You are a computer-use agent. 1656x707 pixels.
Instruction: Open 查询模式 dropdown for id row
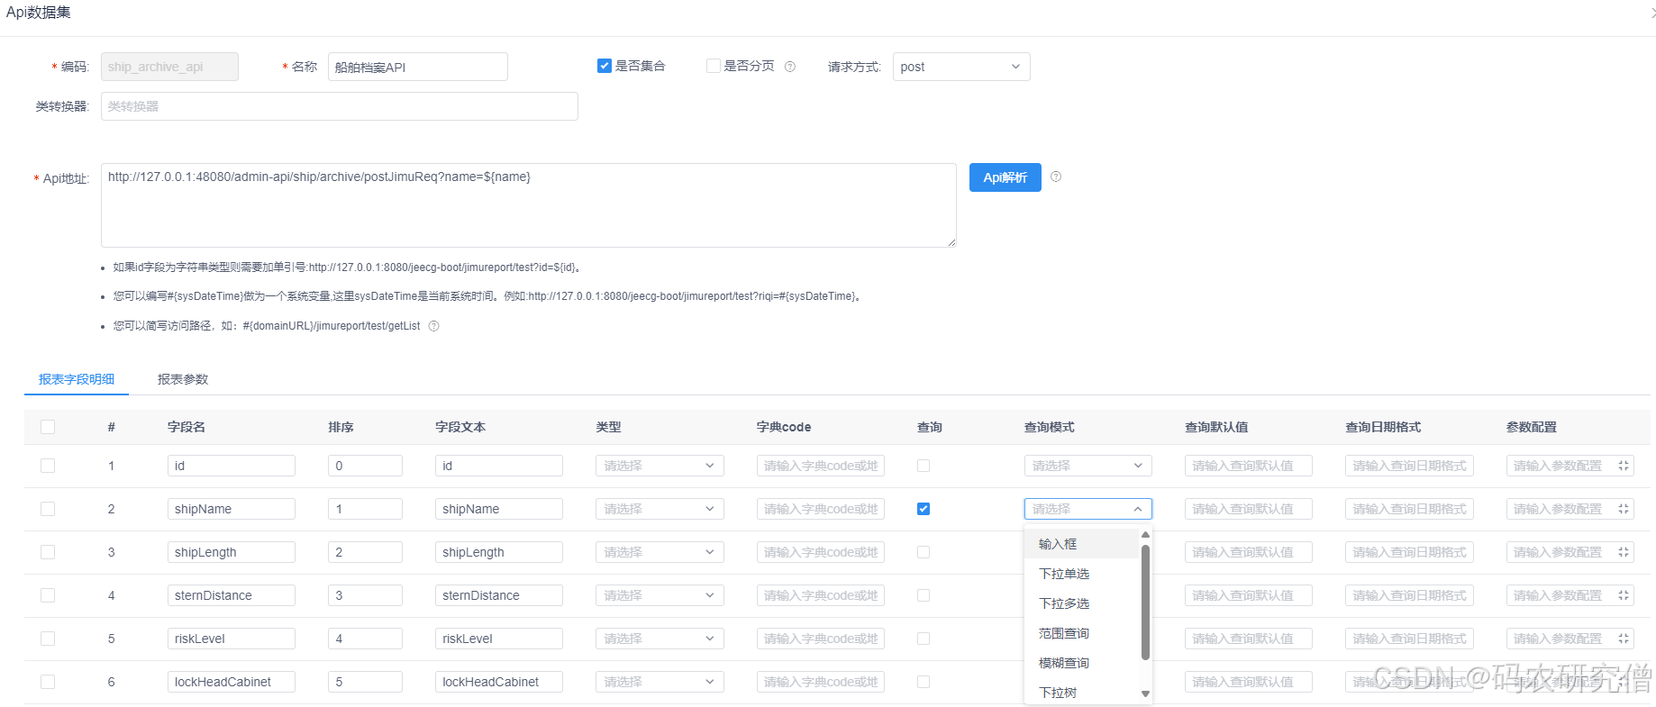pos(1087,466)
